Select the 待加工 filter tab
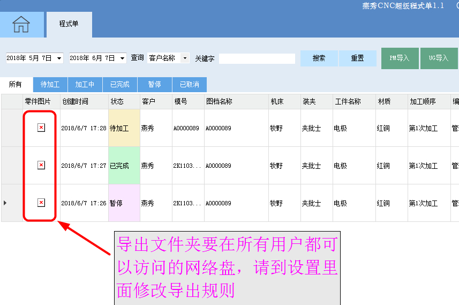 (50, 85)
